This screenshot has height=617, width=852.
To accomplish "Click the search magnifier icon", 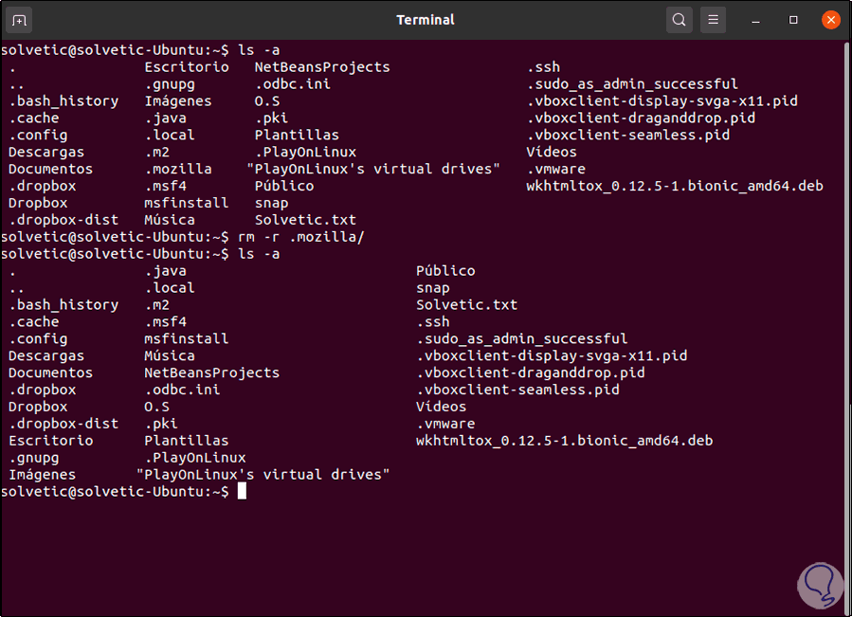I will [679, 20].
